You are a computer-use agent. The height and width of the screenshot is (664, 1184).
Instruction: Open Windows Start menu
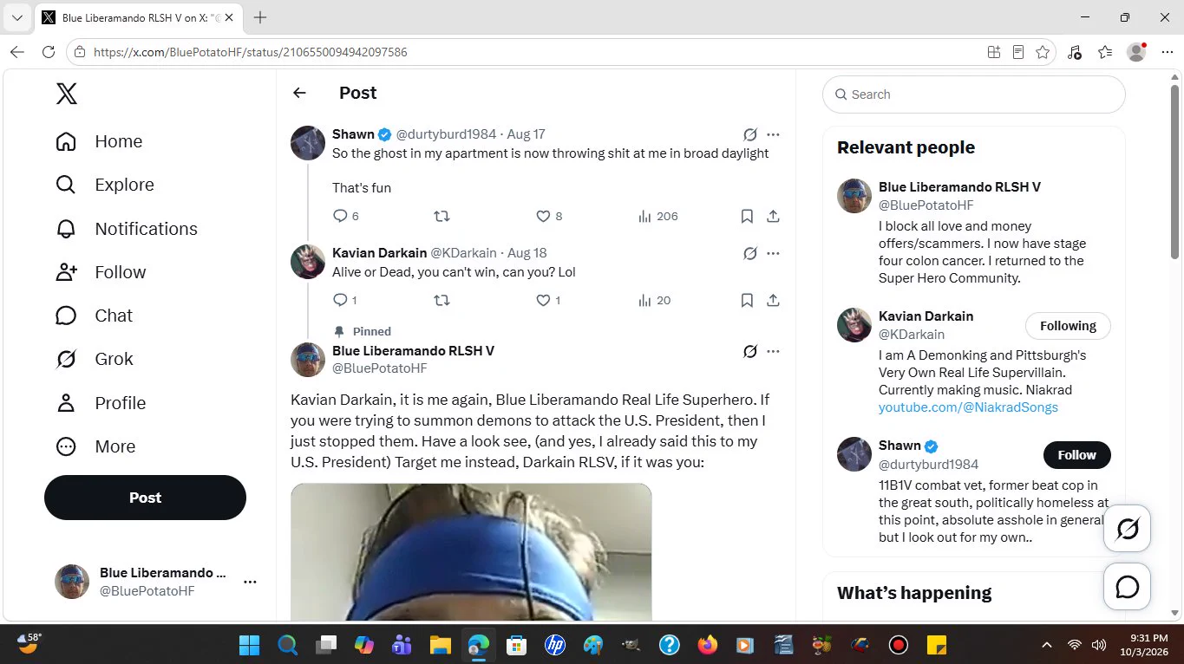coord(249,645)
